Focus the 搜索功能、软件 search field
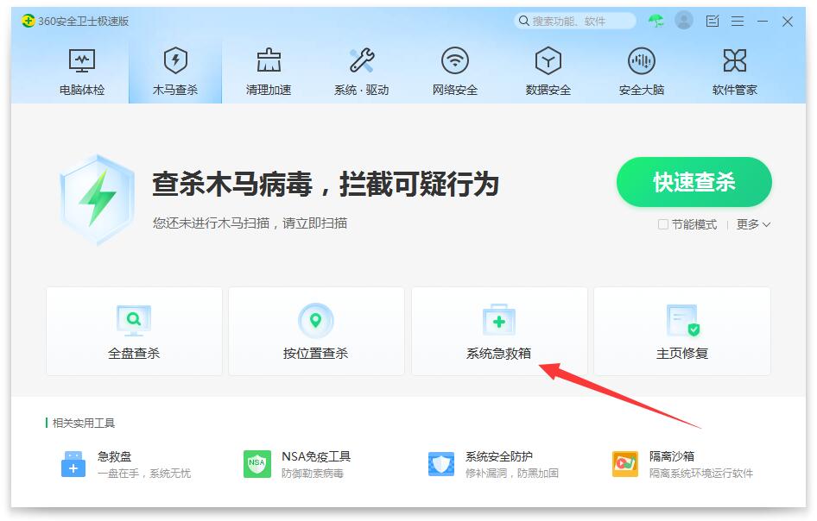The image size is (817, 521). click(574, 21)
